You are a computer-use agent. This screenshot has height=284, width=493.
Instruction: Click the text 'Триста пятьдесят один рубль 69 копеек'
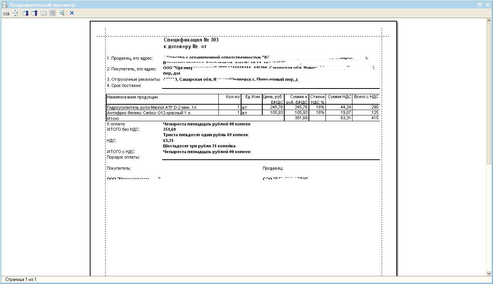coord(206,135)
